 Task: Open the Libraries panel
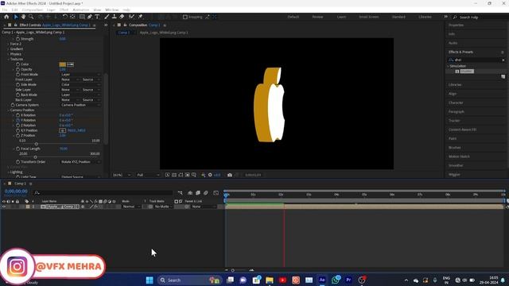pyautogui.click(x=455, y=85)
